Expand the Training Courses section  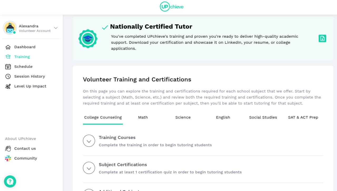tap(89, 141)
